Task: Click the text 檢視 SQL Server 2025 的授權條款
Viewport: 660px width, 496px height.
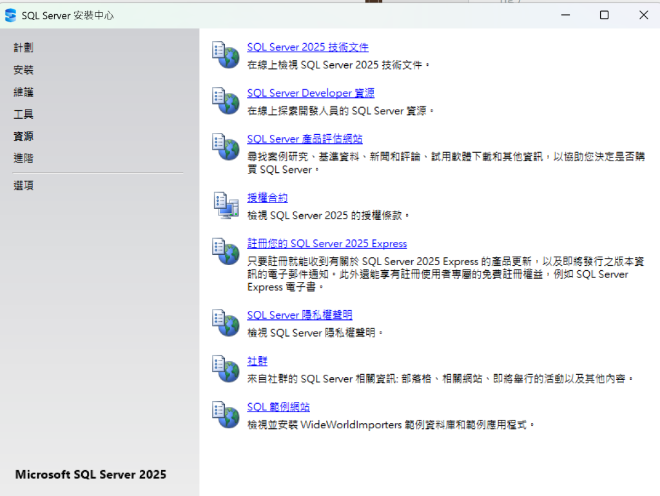Action: [328, 215]
